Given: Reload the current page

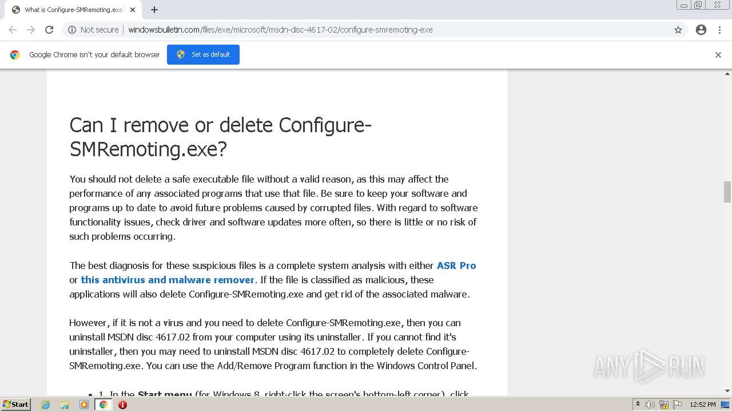Looking at the screenshot, I should pyautogui.click(x=49, y=30).
